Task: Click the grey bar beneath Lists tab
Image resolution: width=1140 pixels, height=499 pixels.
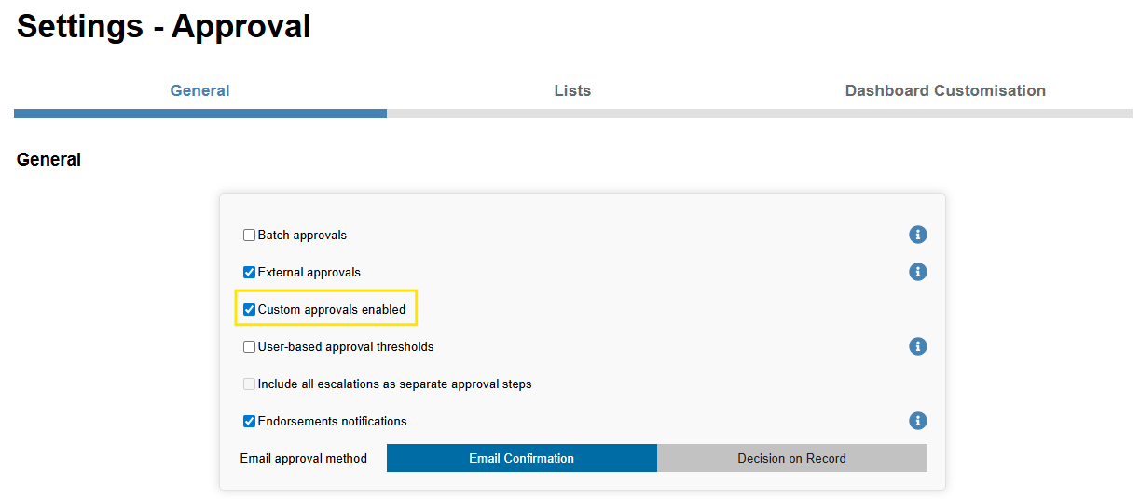Action: (573, 114)
